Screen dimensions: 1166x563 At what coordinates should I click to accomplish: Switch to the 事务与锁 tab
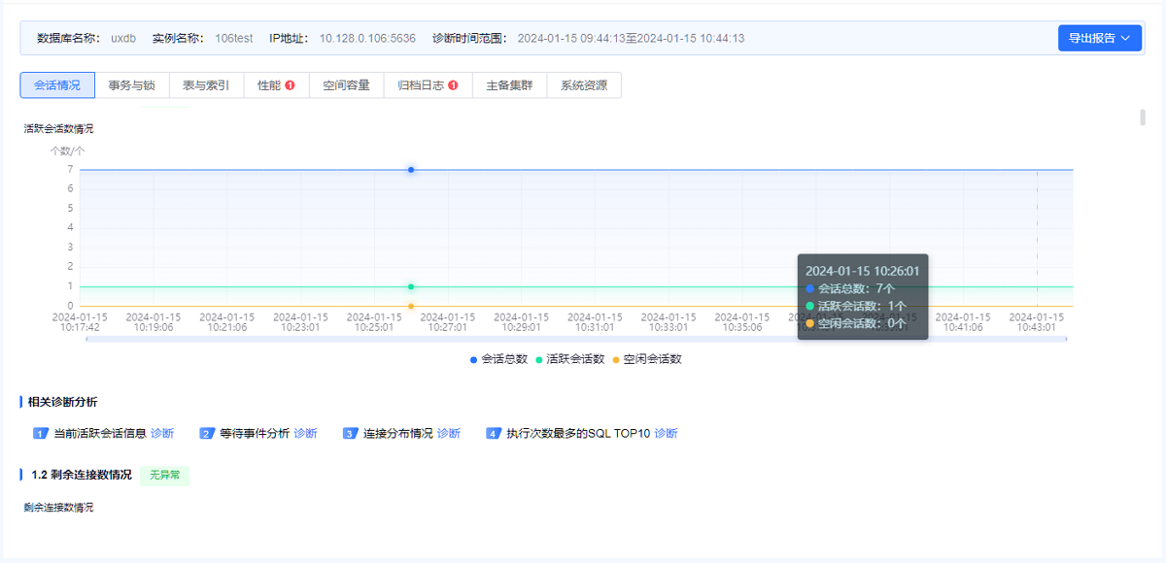pyautogui.click(x=131, y=85)
